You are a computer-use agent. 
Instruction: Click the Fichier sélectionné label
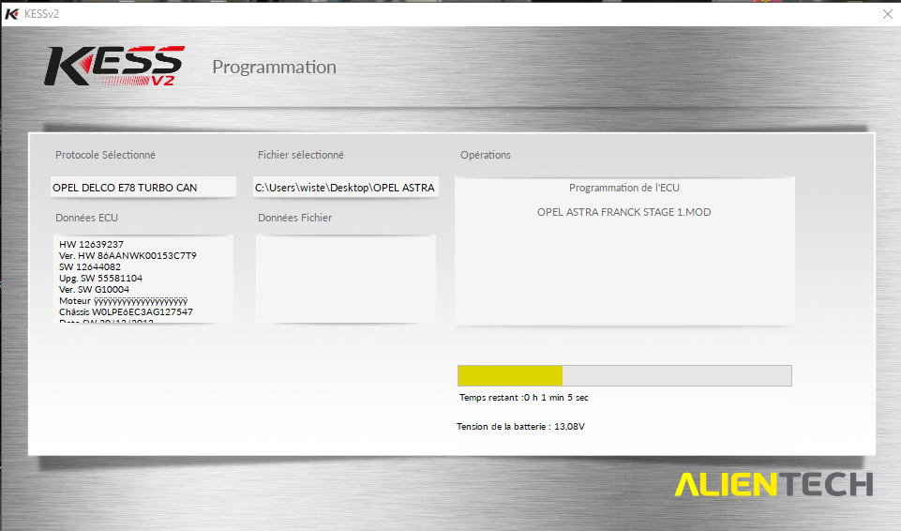tap(301, 155)
